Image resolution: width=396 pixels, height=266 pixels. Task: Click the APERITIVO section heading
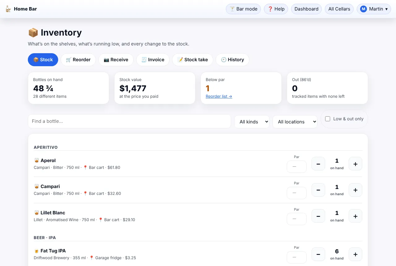click(x=45, y=147)
